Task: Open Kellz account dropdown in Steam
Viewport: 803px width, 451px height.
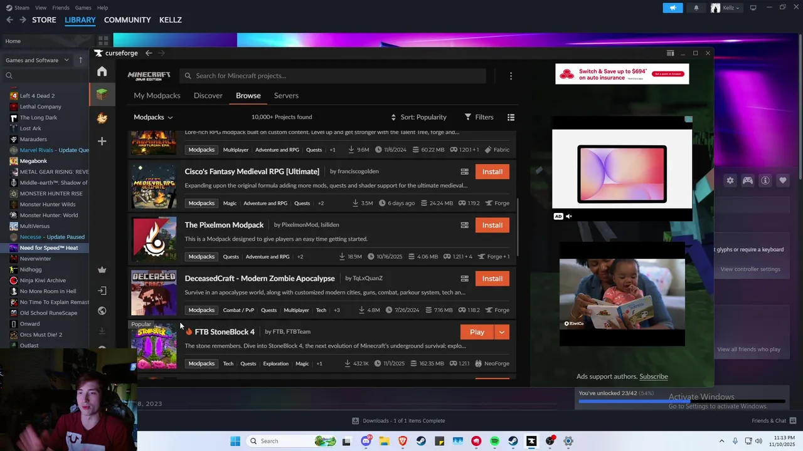Action: tap(725, 8)
